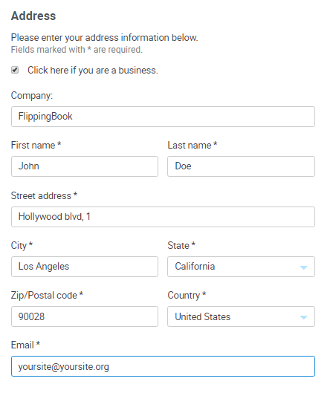Screen dimensions: 333x413
Task: Click the 'City *' label
Action: pyautogui.click(x=22, y=245)
